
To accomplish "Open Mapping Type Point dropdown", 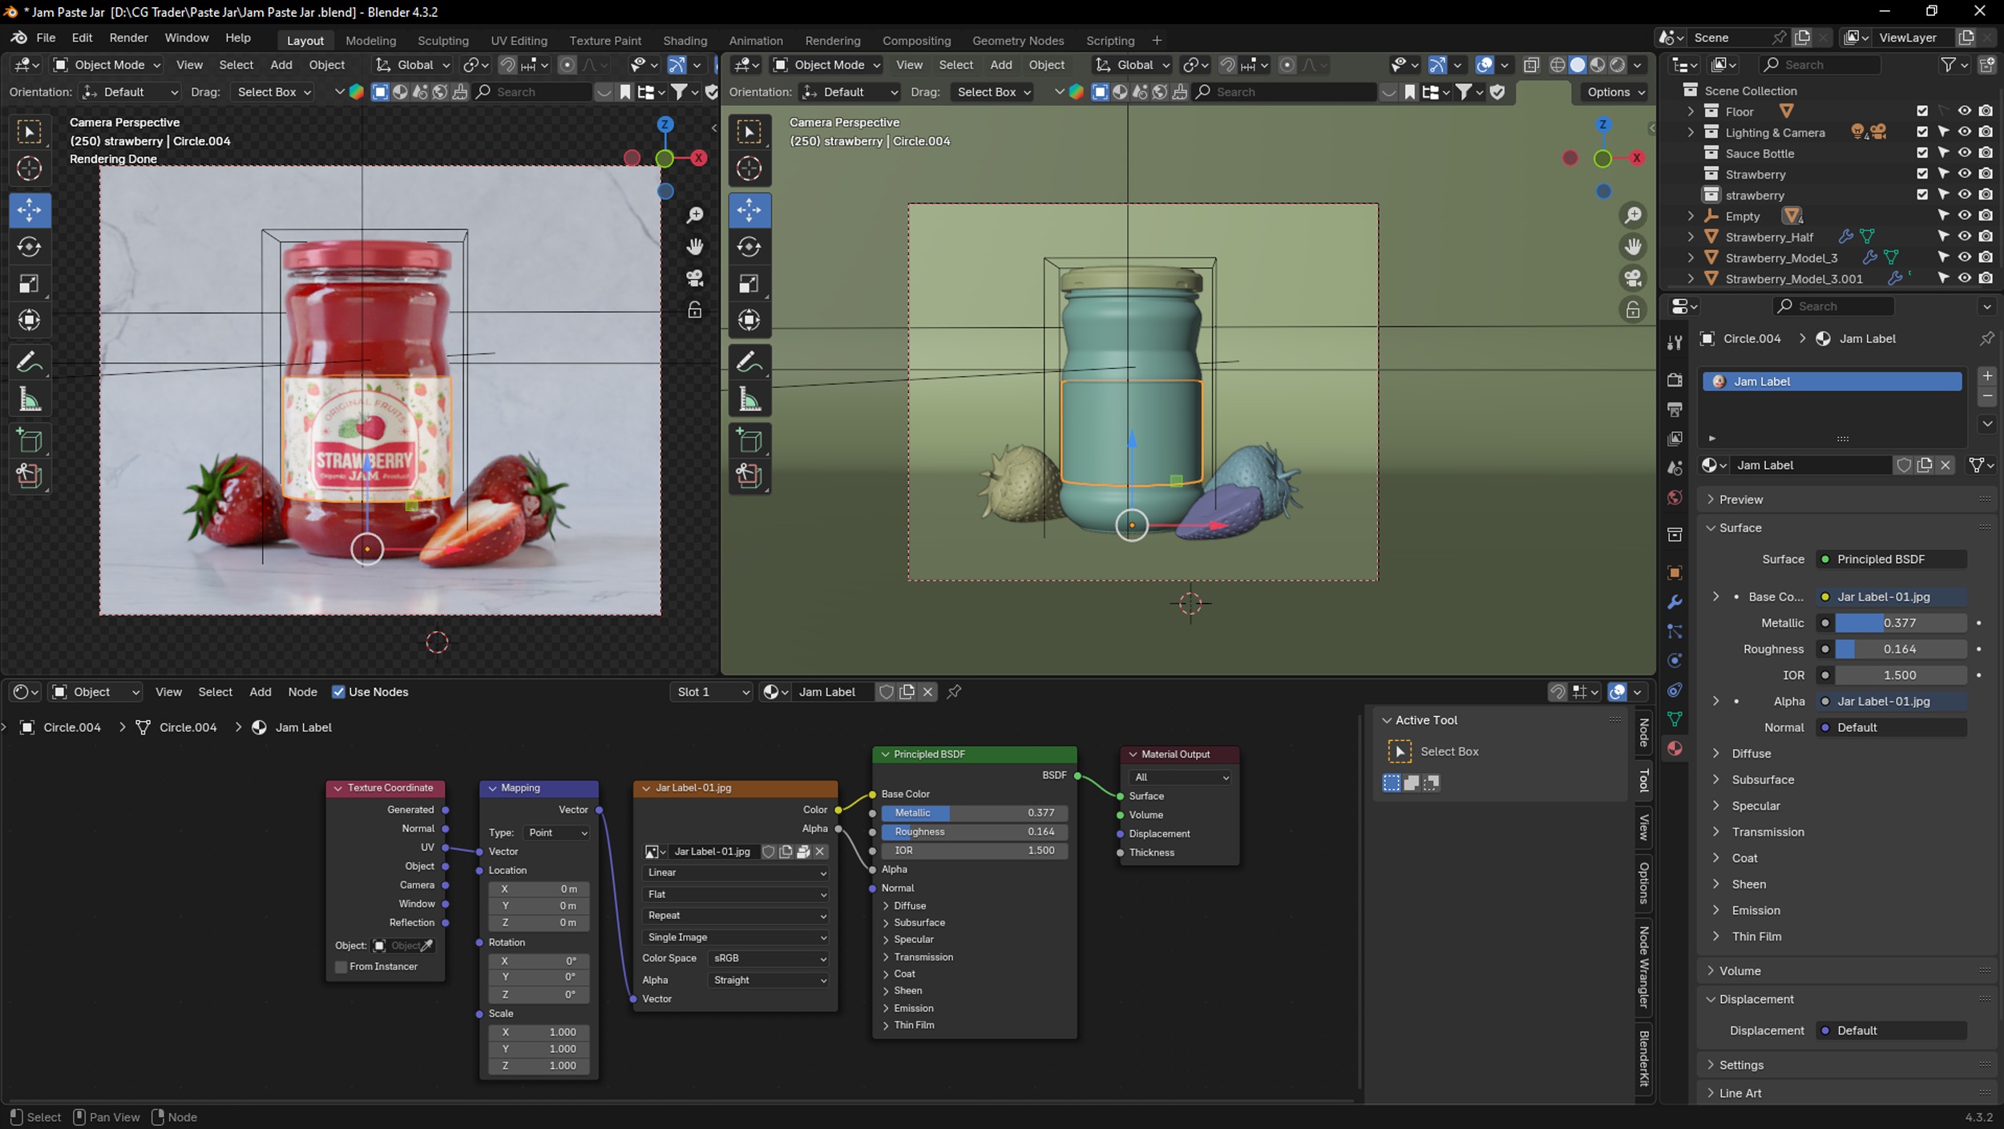I will coord(557,833).
